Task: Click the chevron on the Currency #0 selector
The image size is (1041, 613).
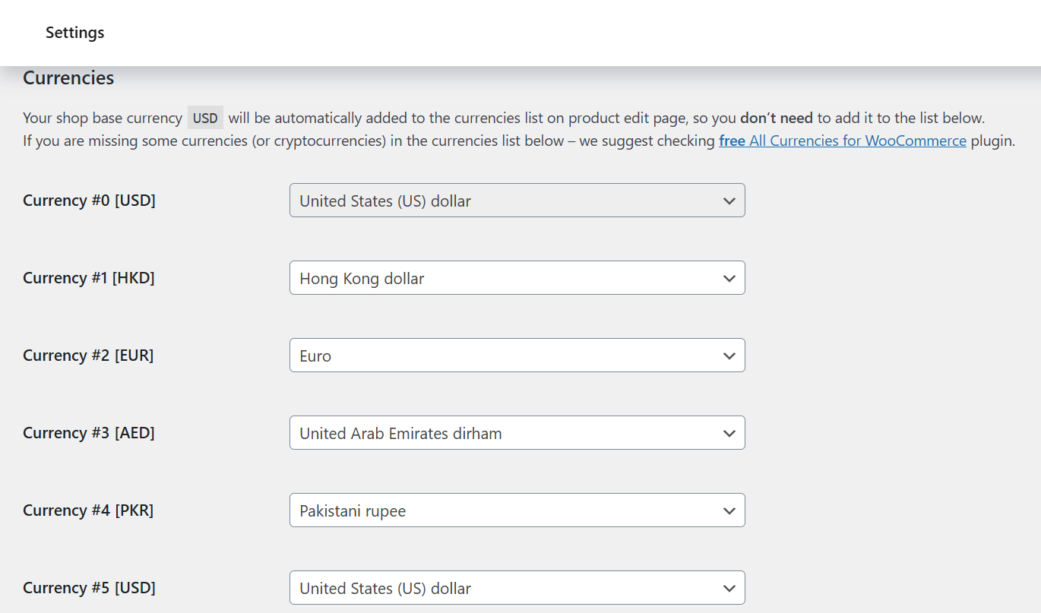Action: coord(729,201)
